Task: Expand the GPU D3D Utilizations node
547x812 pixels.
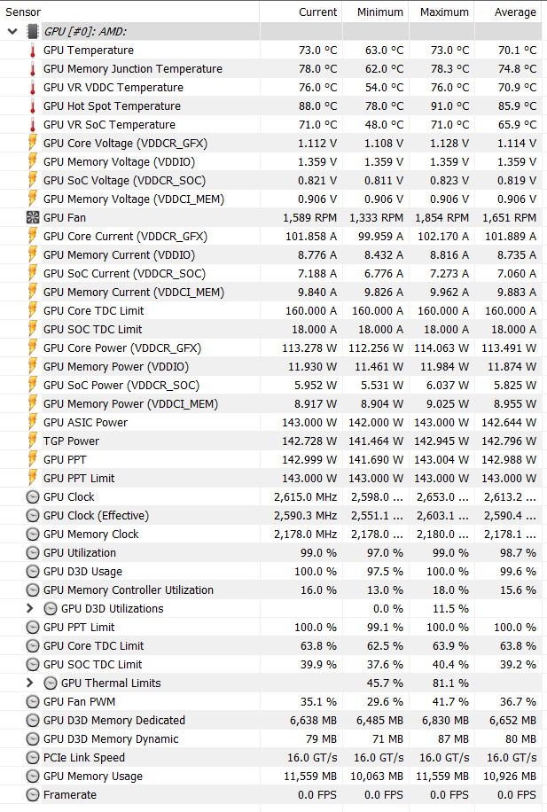Action: coord(29,608)
